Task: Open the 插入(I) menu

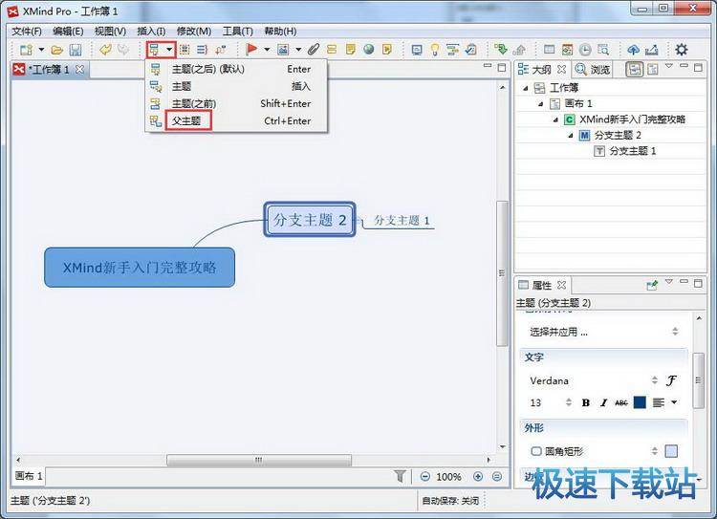Action: 151,32
